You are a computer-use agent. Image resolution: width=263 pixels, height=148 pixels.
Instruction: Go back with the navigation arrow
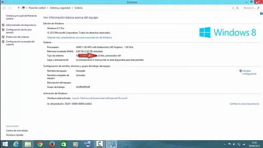[x=4, y=8]
